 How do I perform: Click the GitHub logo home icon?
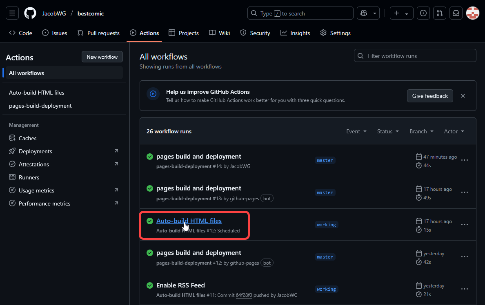tap(30, 13)
